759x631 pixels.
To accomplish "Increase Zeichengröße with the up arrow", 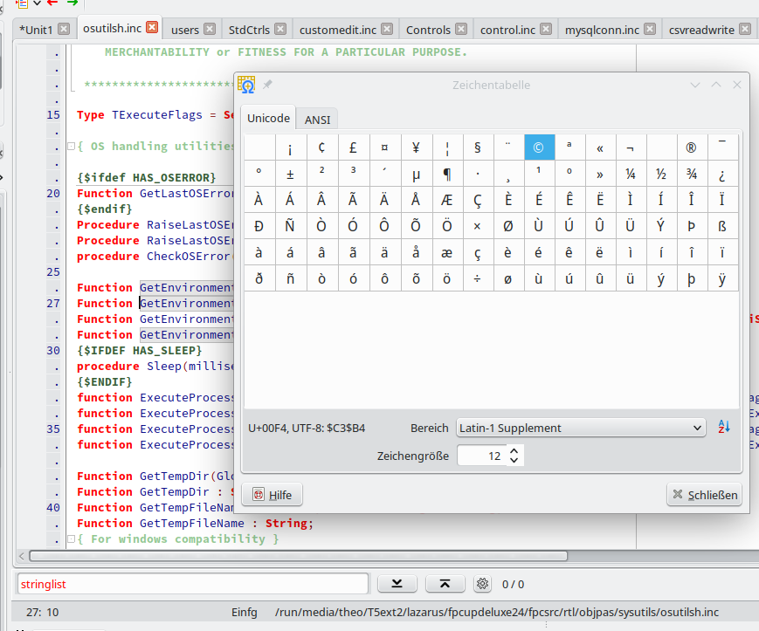I will 514,450.
